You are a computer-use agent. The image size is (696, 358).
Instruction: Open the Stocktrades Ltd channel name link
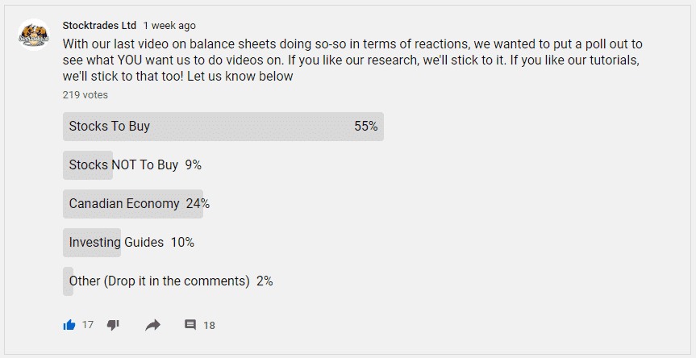click(99, 26)
